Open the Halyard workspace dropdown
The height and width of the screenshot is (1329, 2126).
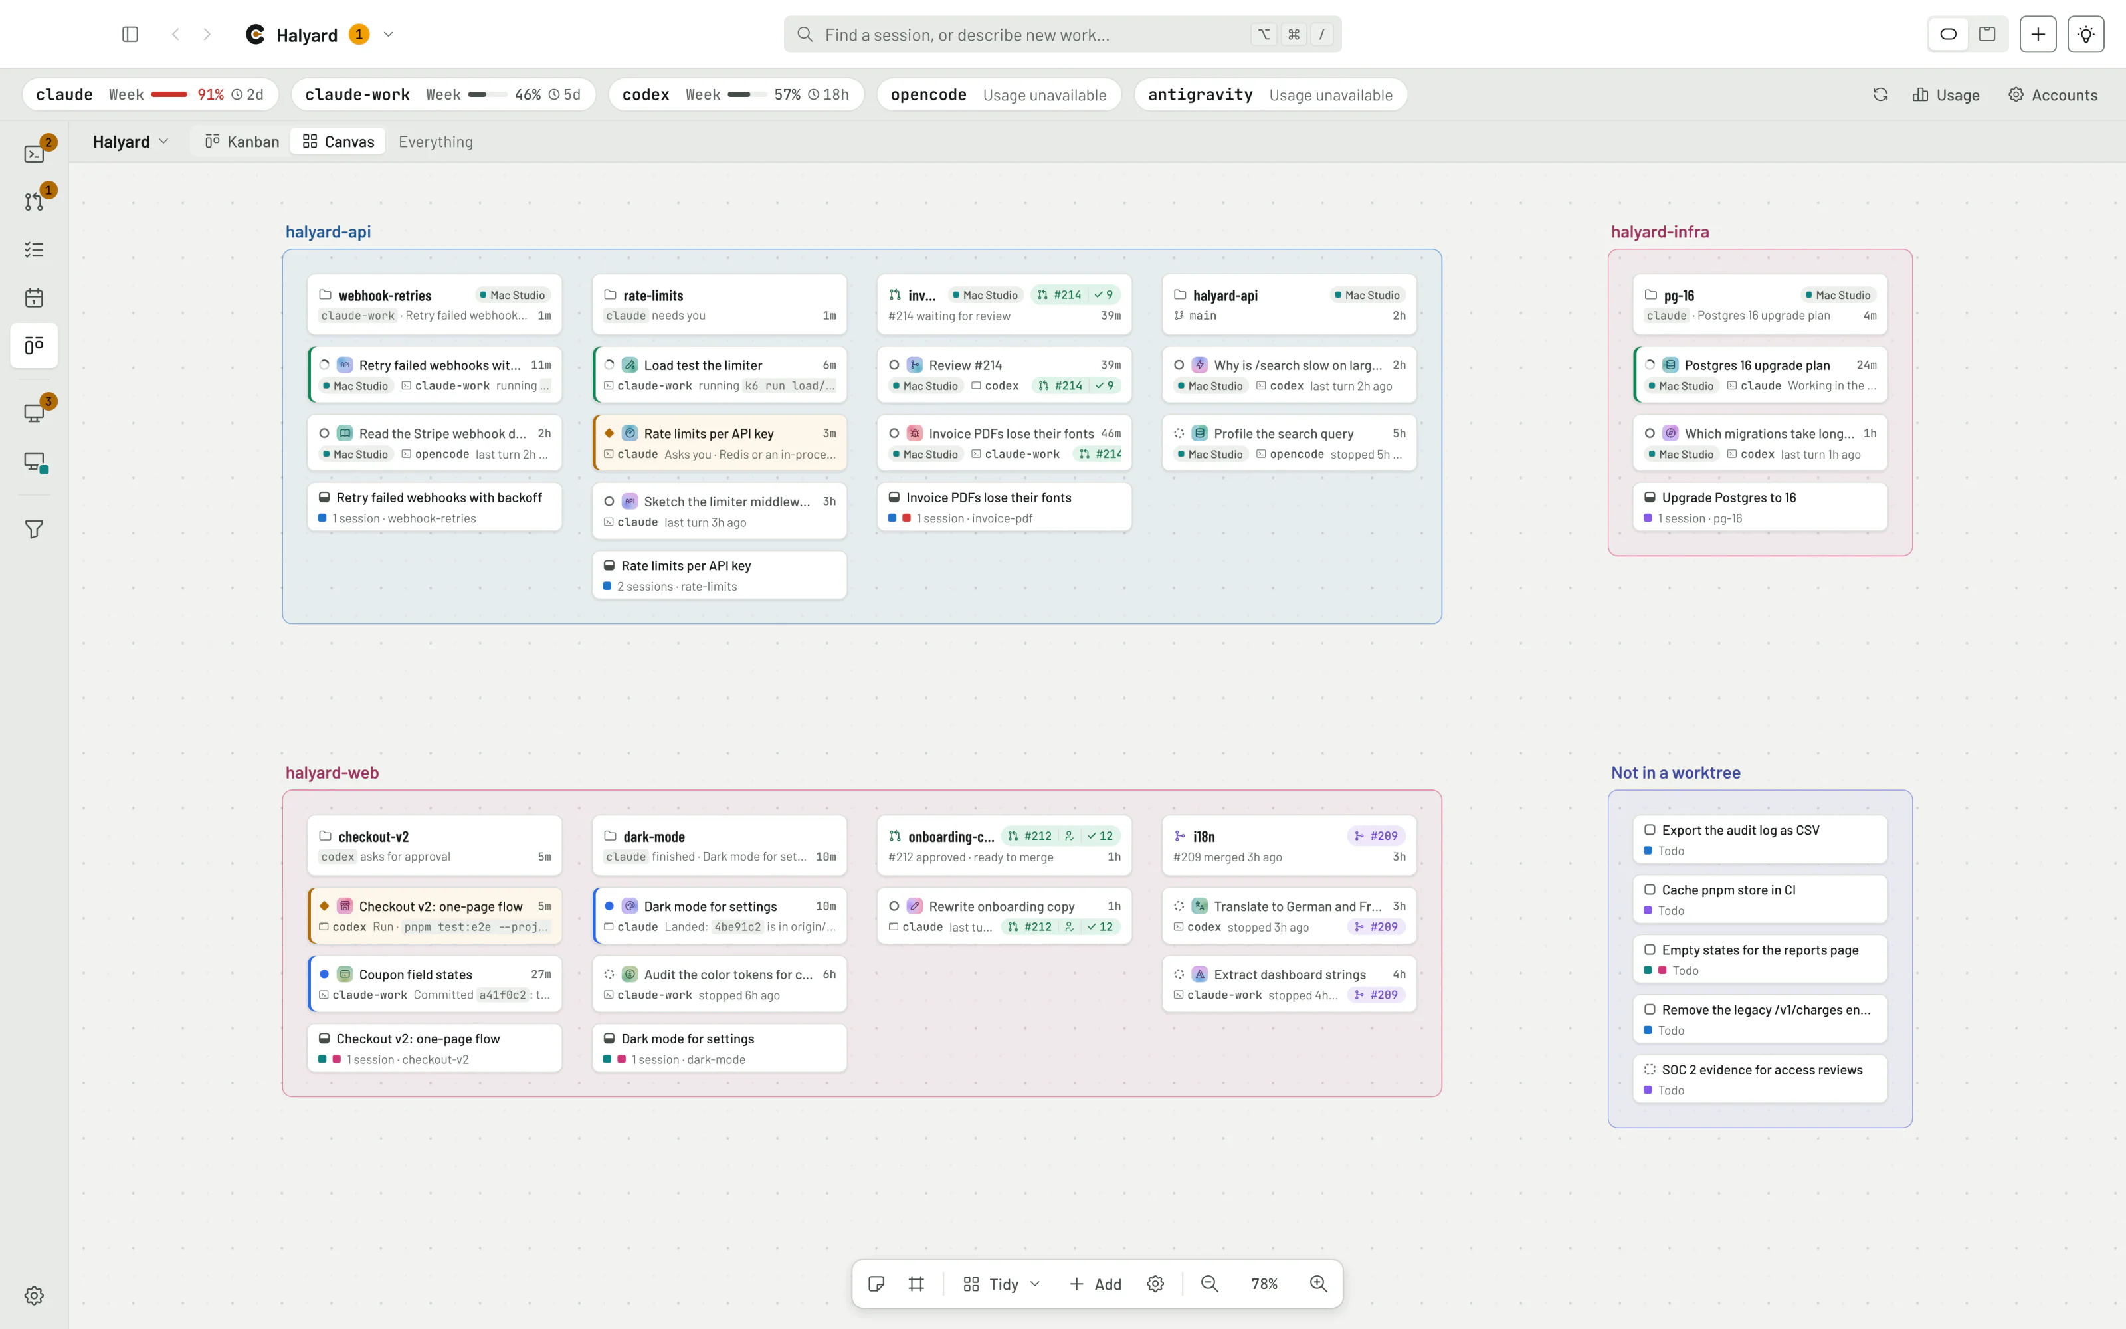tap(130, 142)
